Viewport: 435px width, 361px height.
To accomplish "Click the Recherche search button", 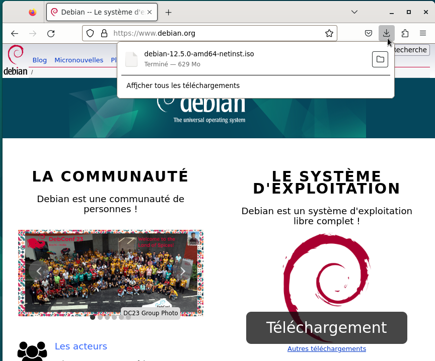I will (x=411, y=50).
